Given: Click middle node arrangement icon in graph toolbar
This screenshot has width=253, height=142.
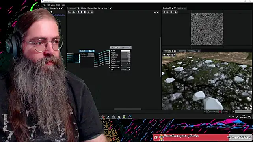Looking at the screenshot, I should (x=82, y=12).
